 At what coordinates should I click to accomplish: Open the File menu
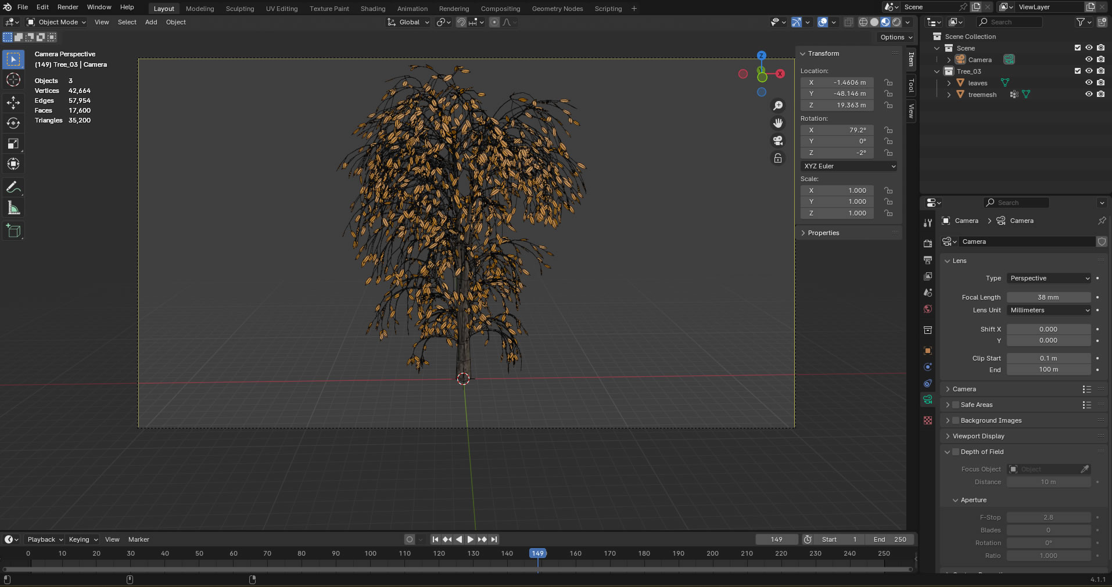23,7
